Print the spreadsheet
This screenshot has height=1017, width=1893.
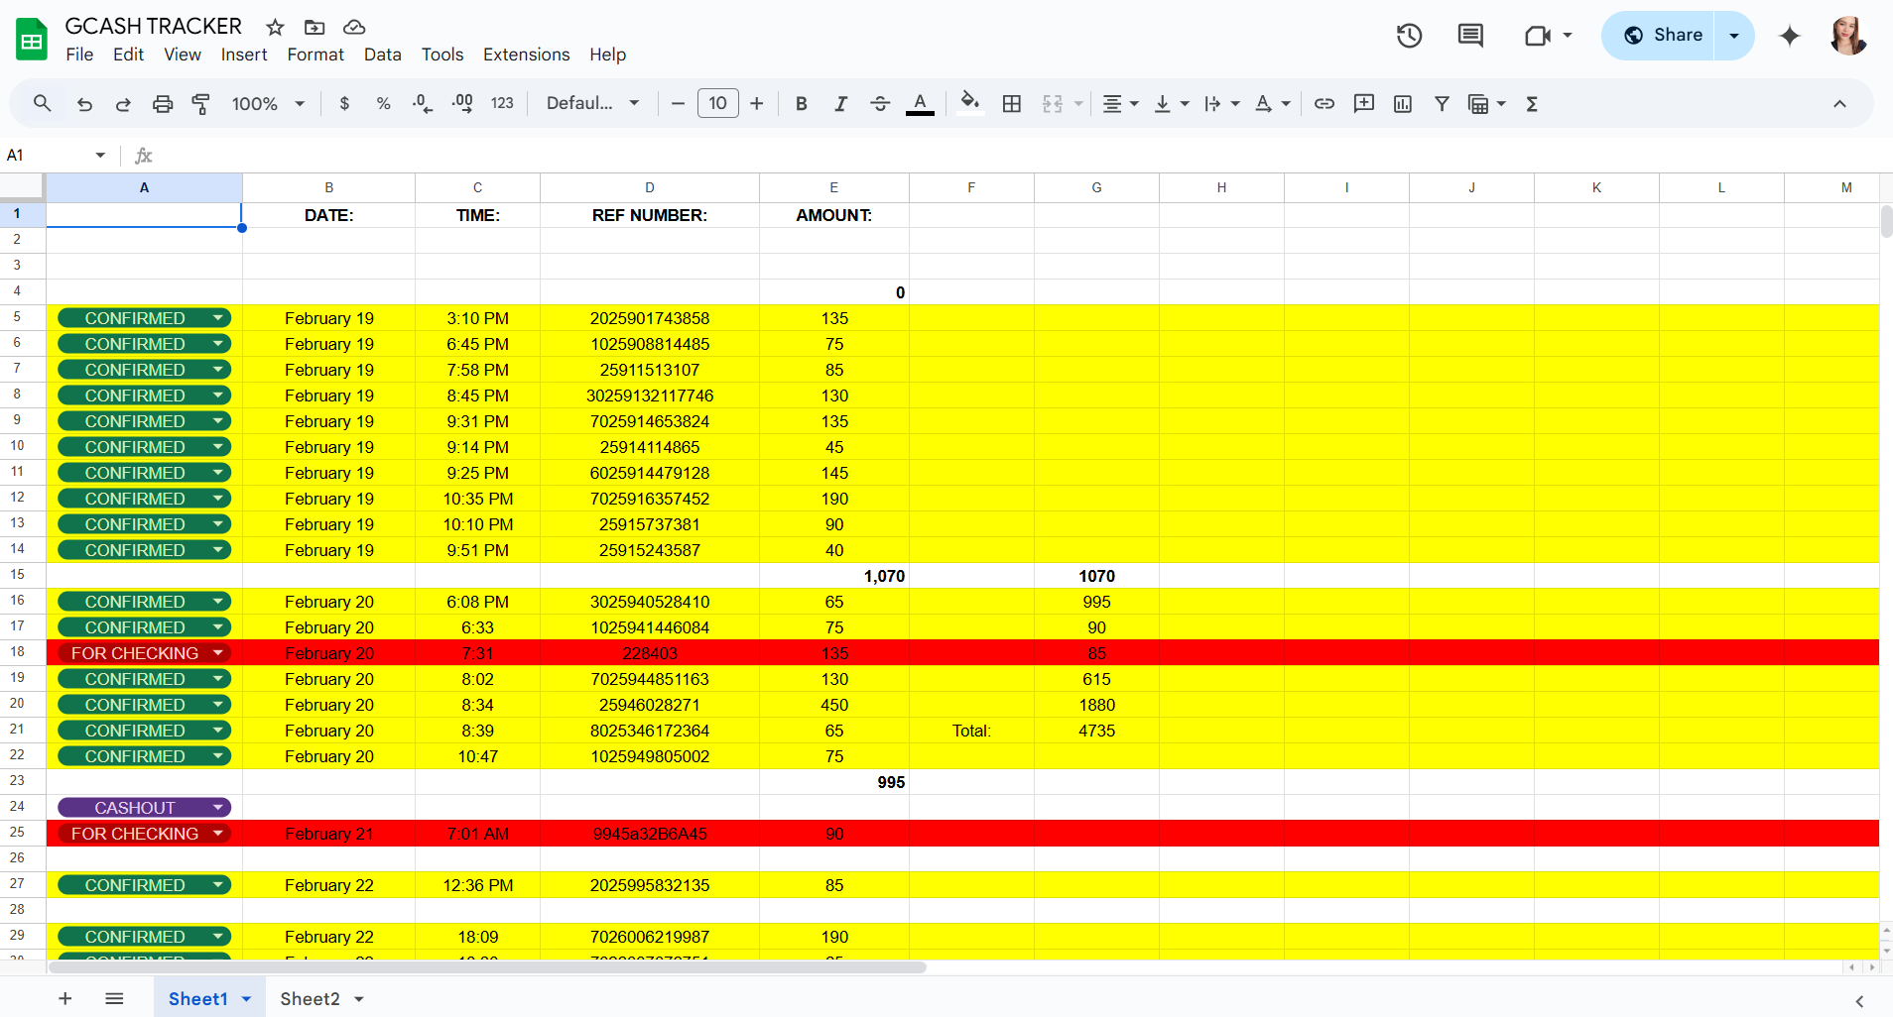(x=163, y=103)
